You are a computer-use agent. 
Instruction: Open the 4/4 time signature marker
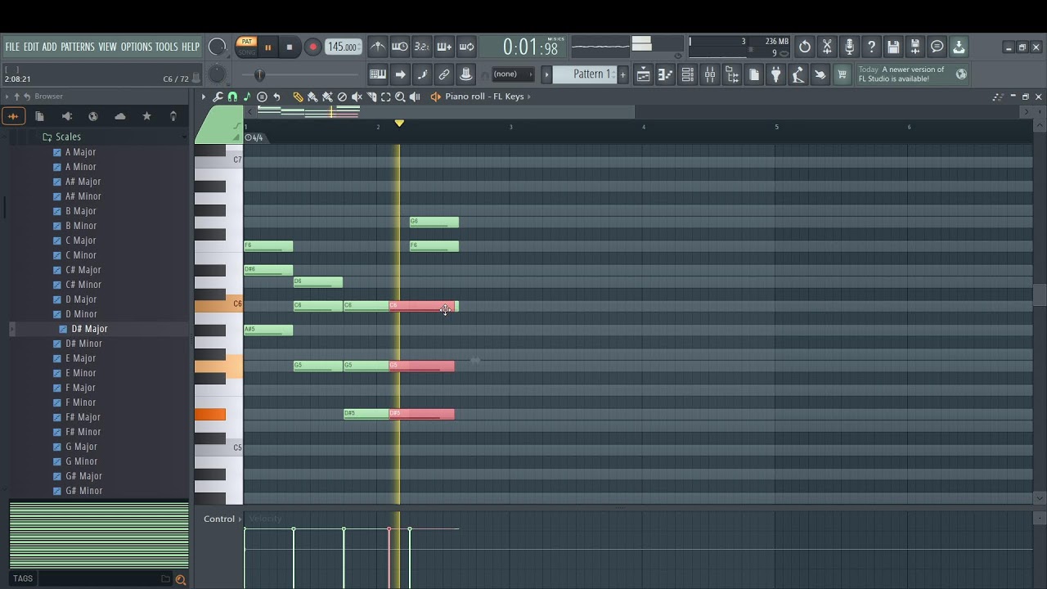(x=254, y=137)
